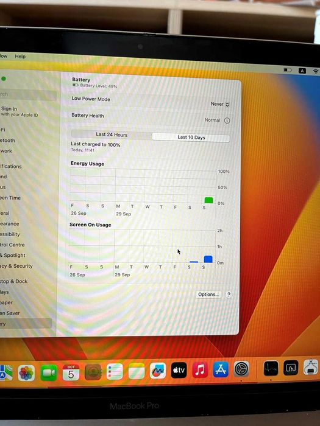Screen dimensions: 320x426
Task: Open the Contacts app in the Dock
Action: pos(93,372)
